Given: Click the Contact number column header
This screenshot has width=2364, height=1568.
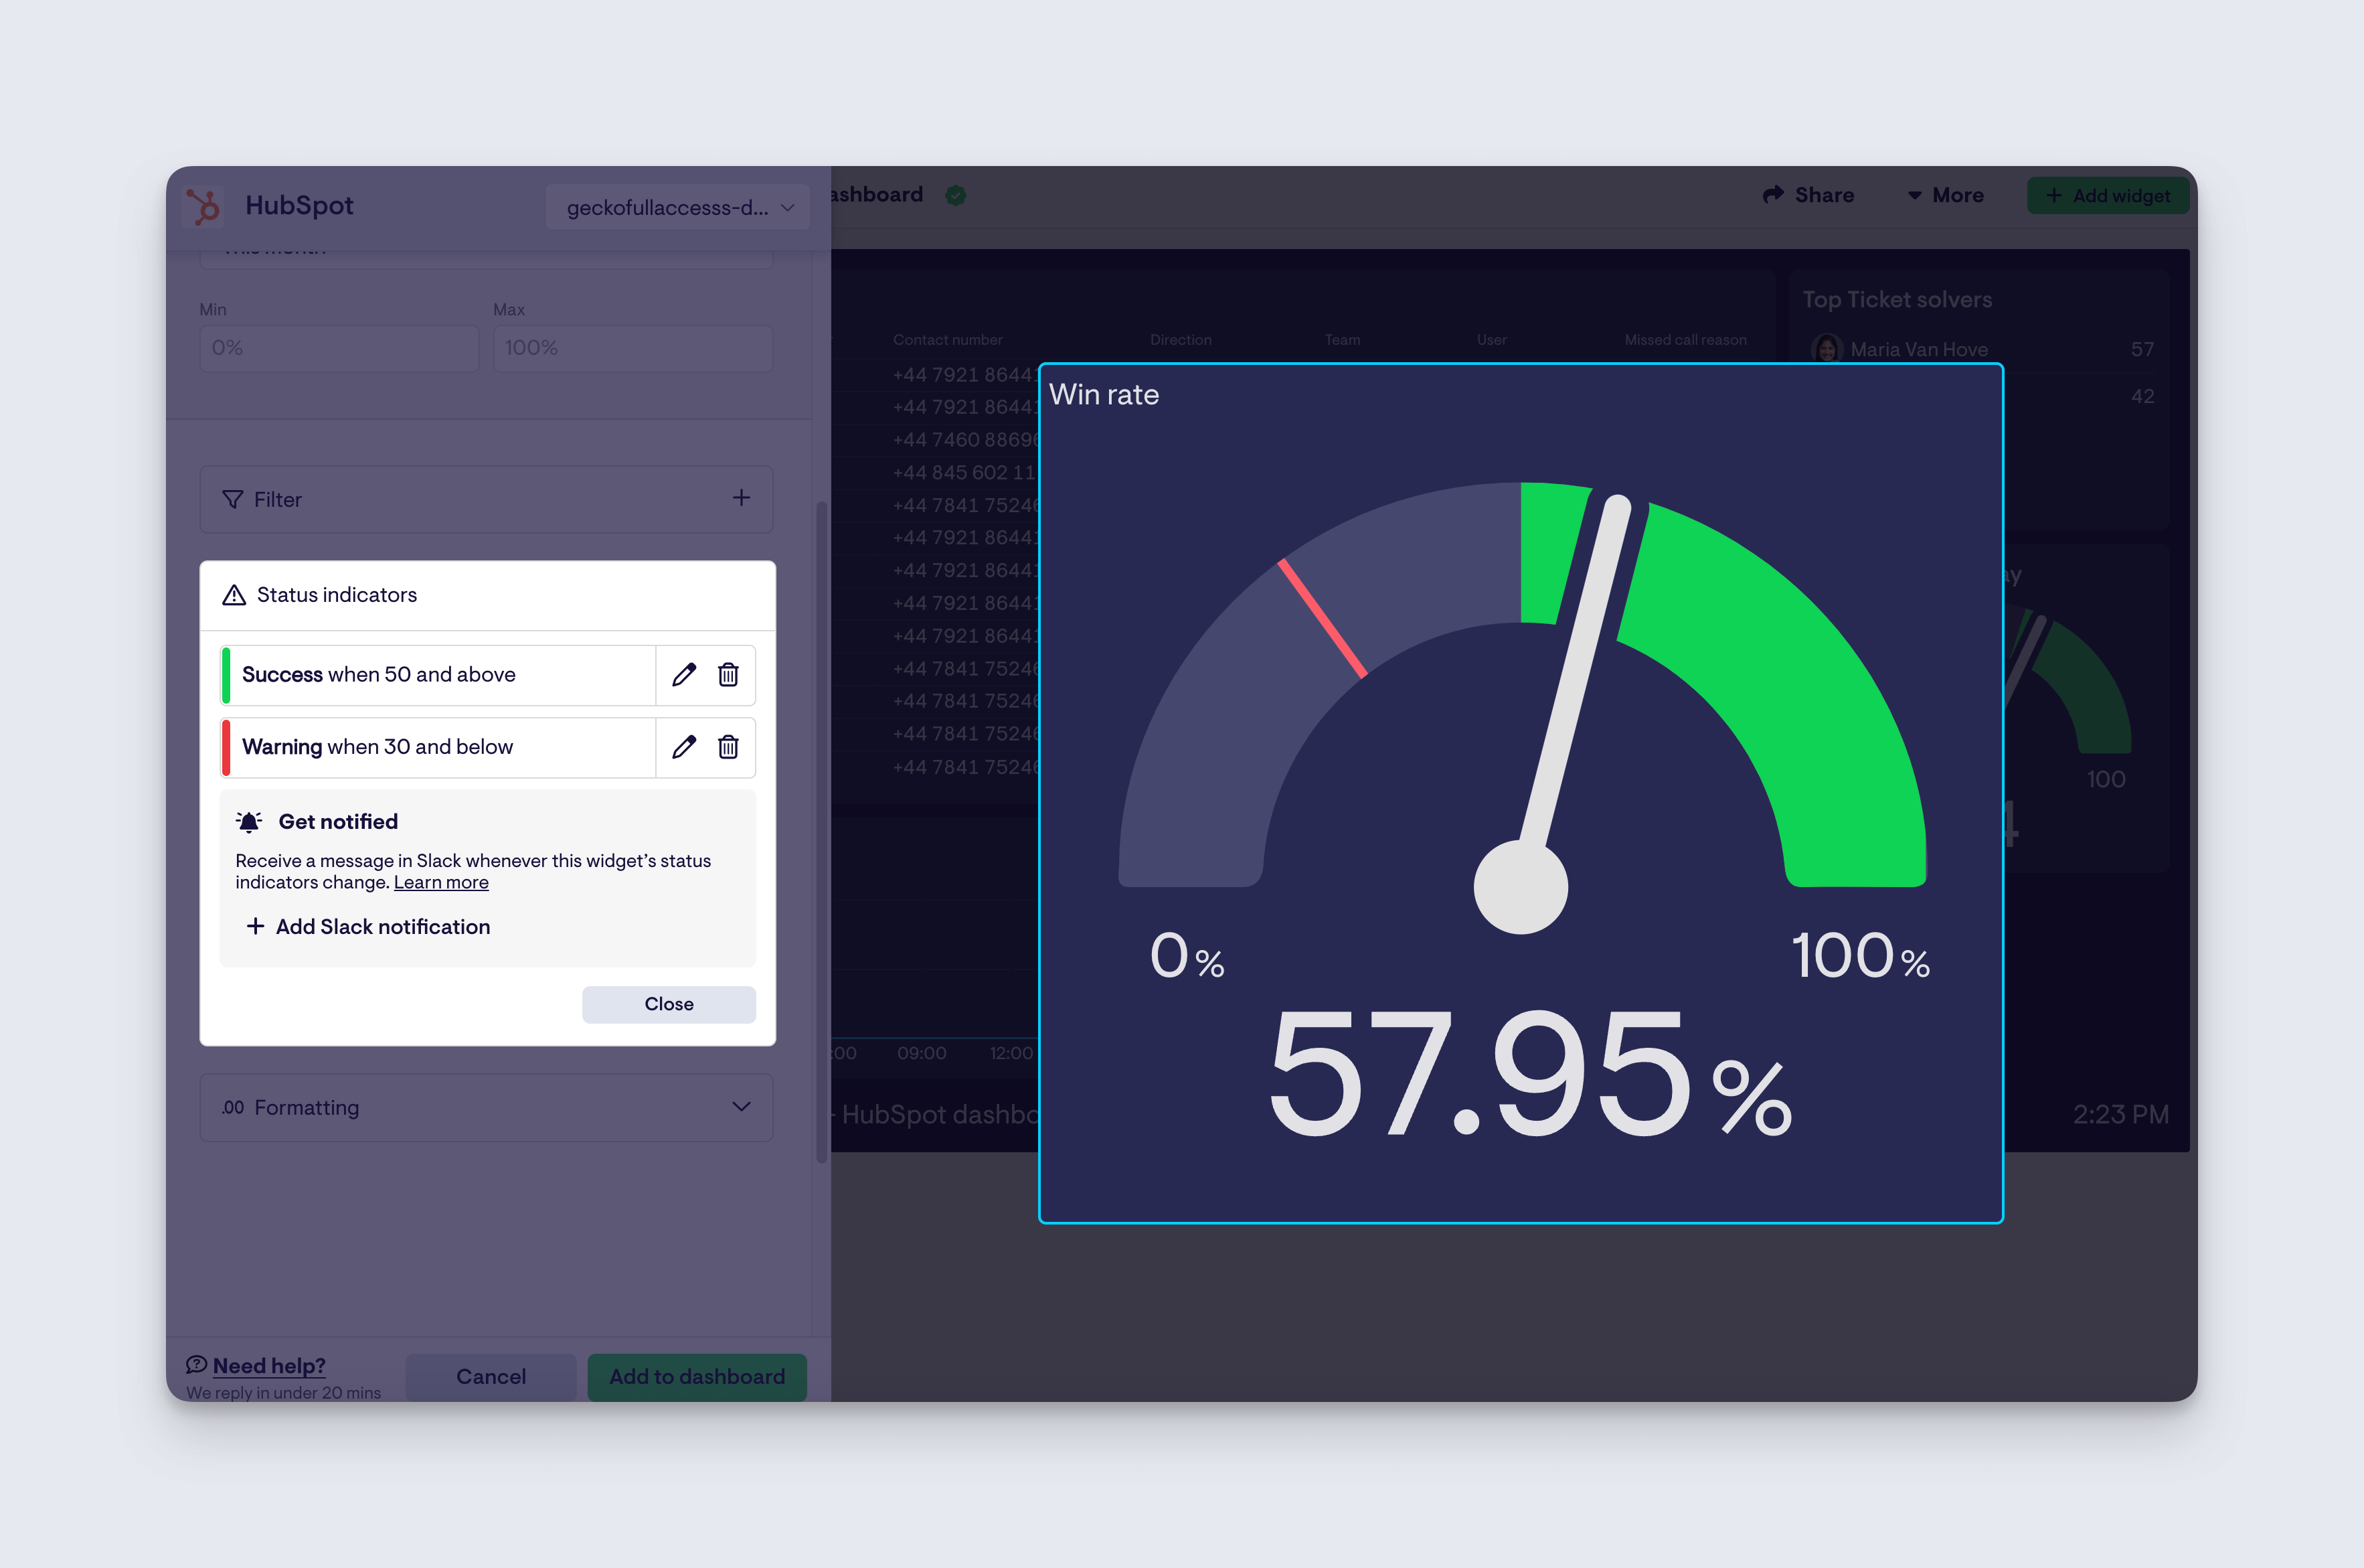Looking at the screenshot, I should (x=946, y=340).
